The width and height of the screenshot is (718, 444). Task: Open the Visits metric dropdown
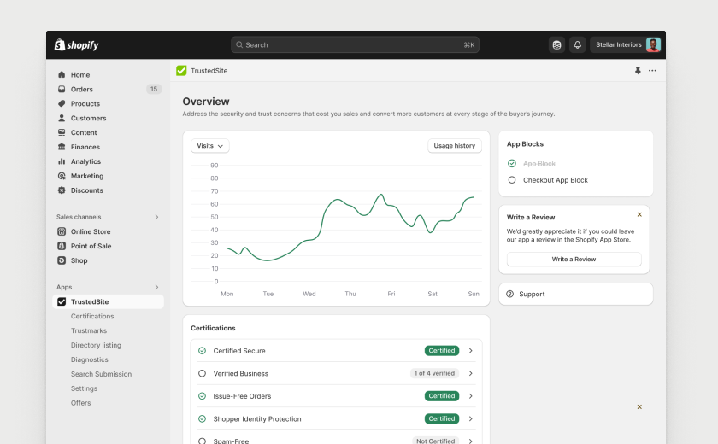click(x=209, y=146)
